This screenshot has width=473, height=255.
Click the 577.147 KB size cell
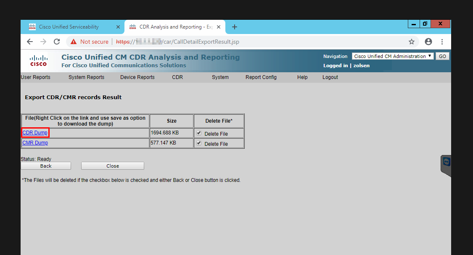(172, 143)
